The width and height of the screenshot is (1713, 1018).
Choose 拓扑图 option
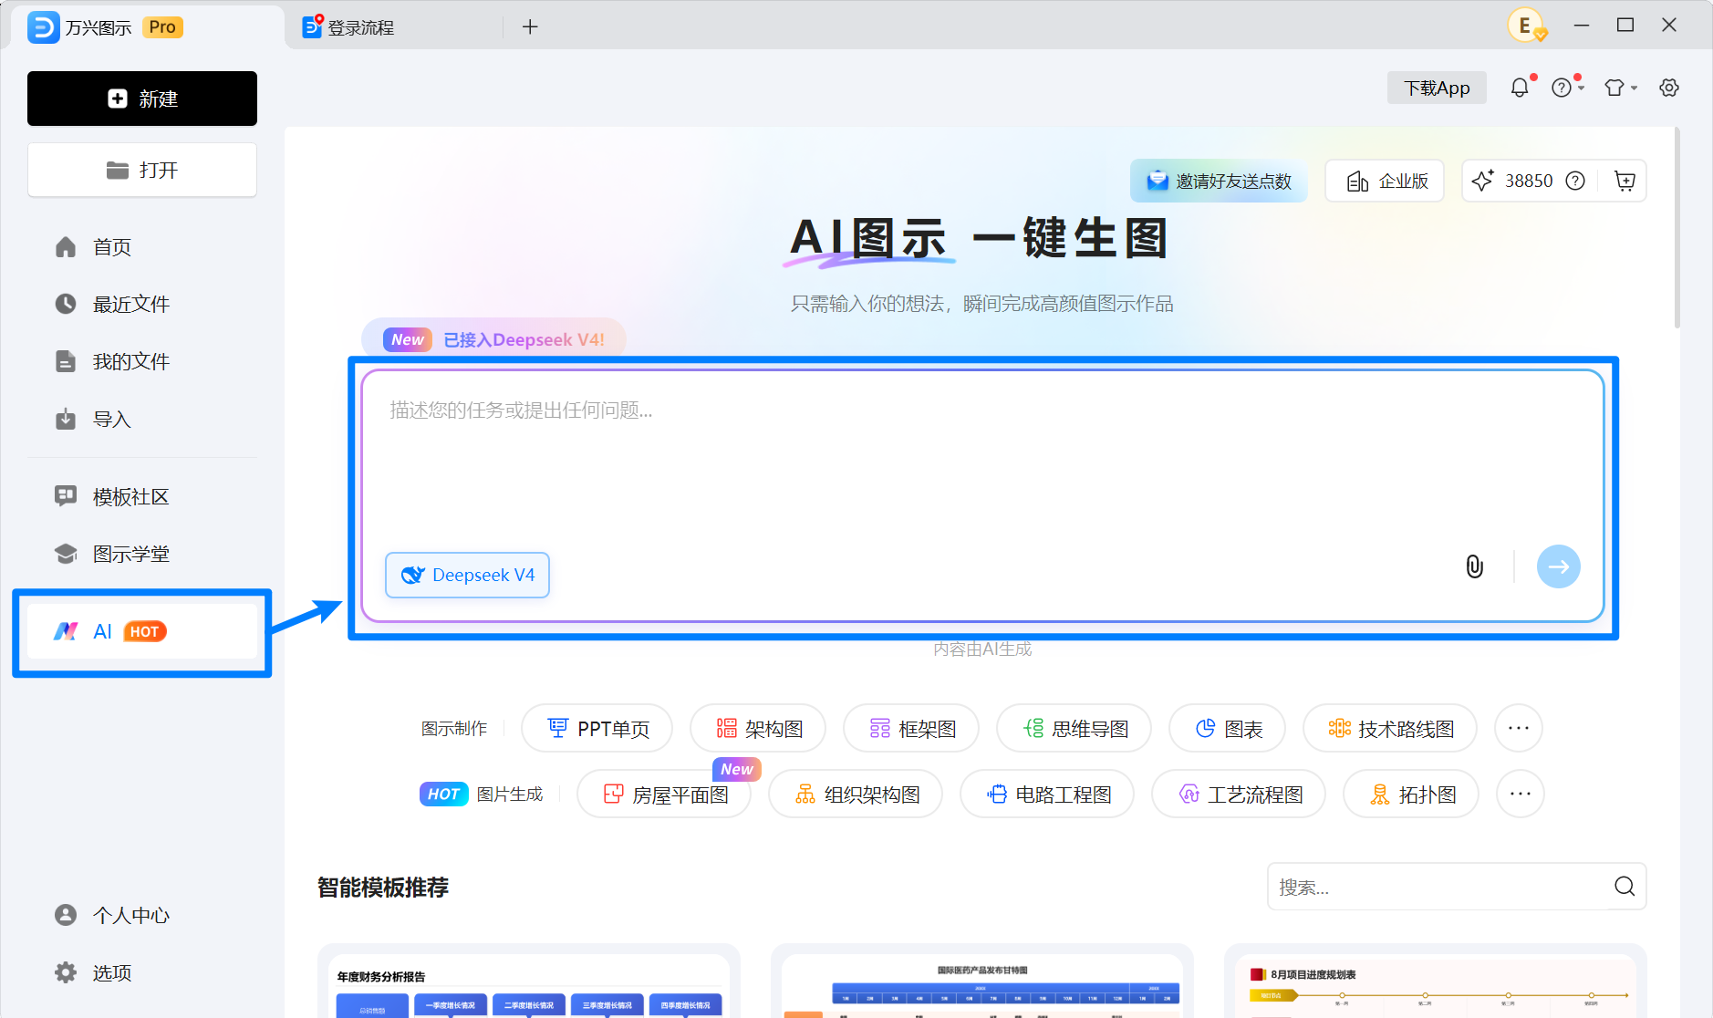1411,794
